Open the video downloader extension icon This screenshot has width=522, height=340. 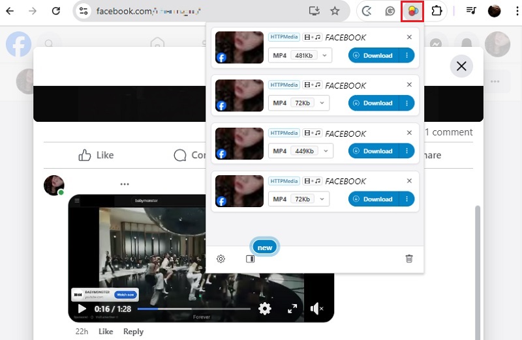[x=412, y=11]
